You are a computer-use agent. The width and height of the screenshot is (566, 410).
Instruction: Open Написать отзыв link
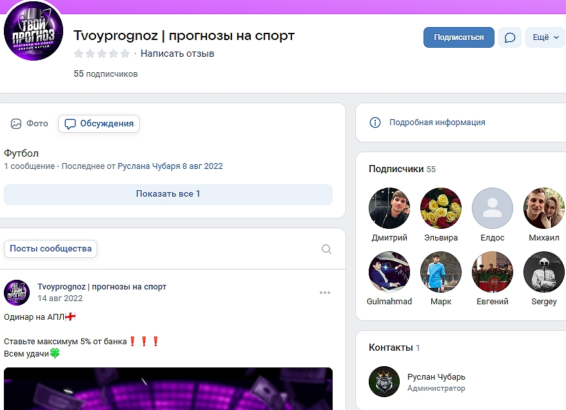(x=177, y=54)
